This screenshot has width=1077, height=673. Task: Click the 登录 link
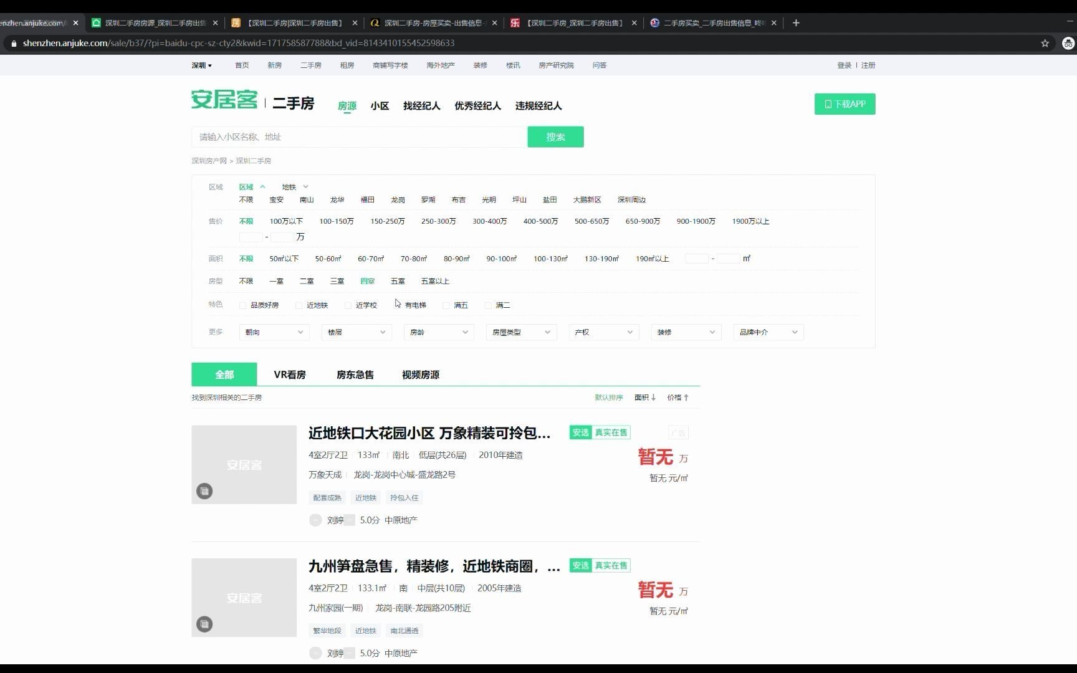click(x=844, y=65)
